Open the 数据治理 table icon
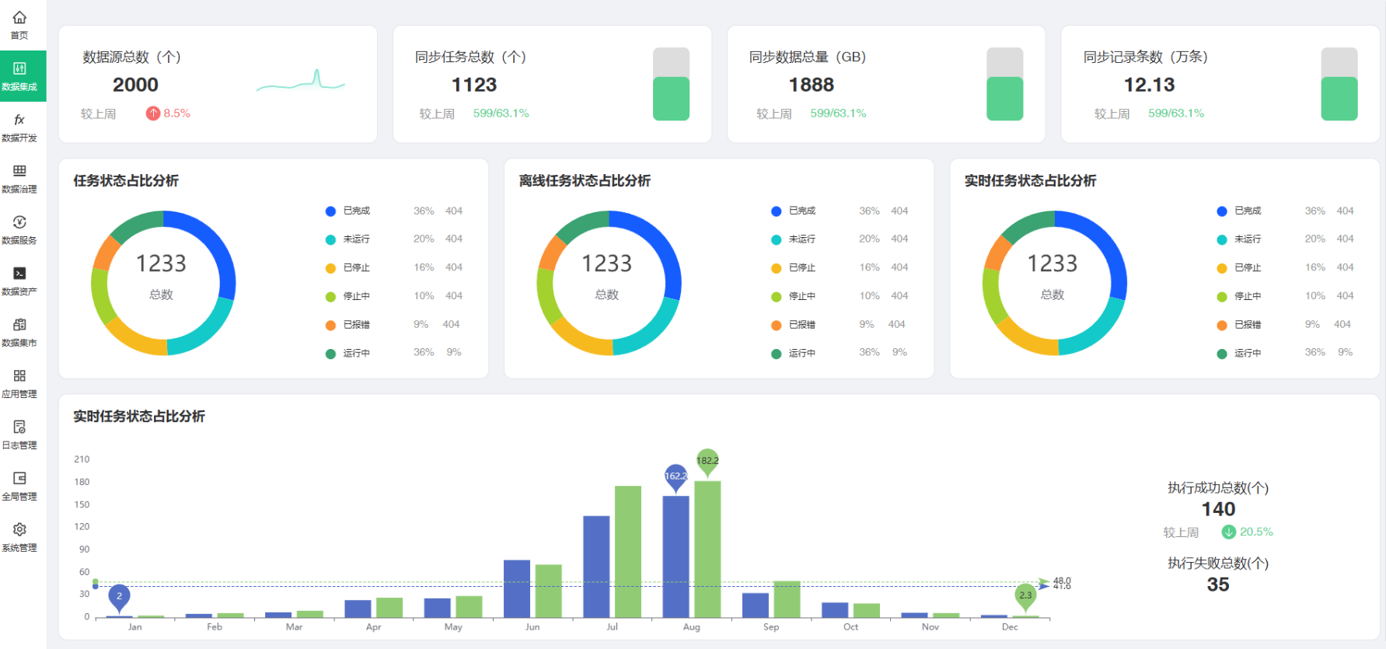The image size is (1386, 649). pos(19,171)
